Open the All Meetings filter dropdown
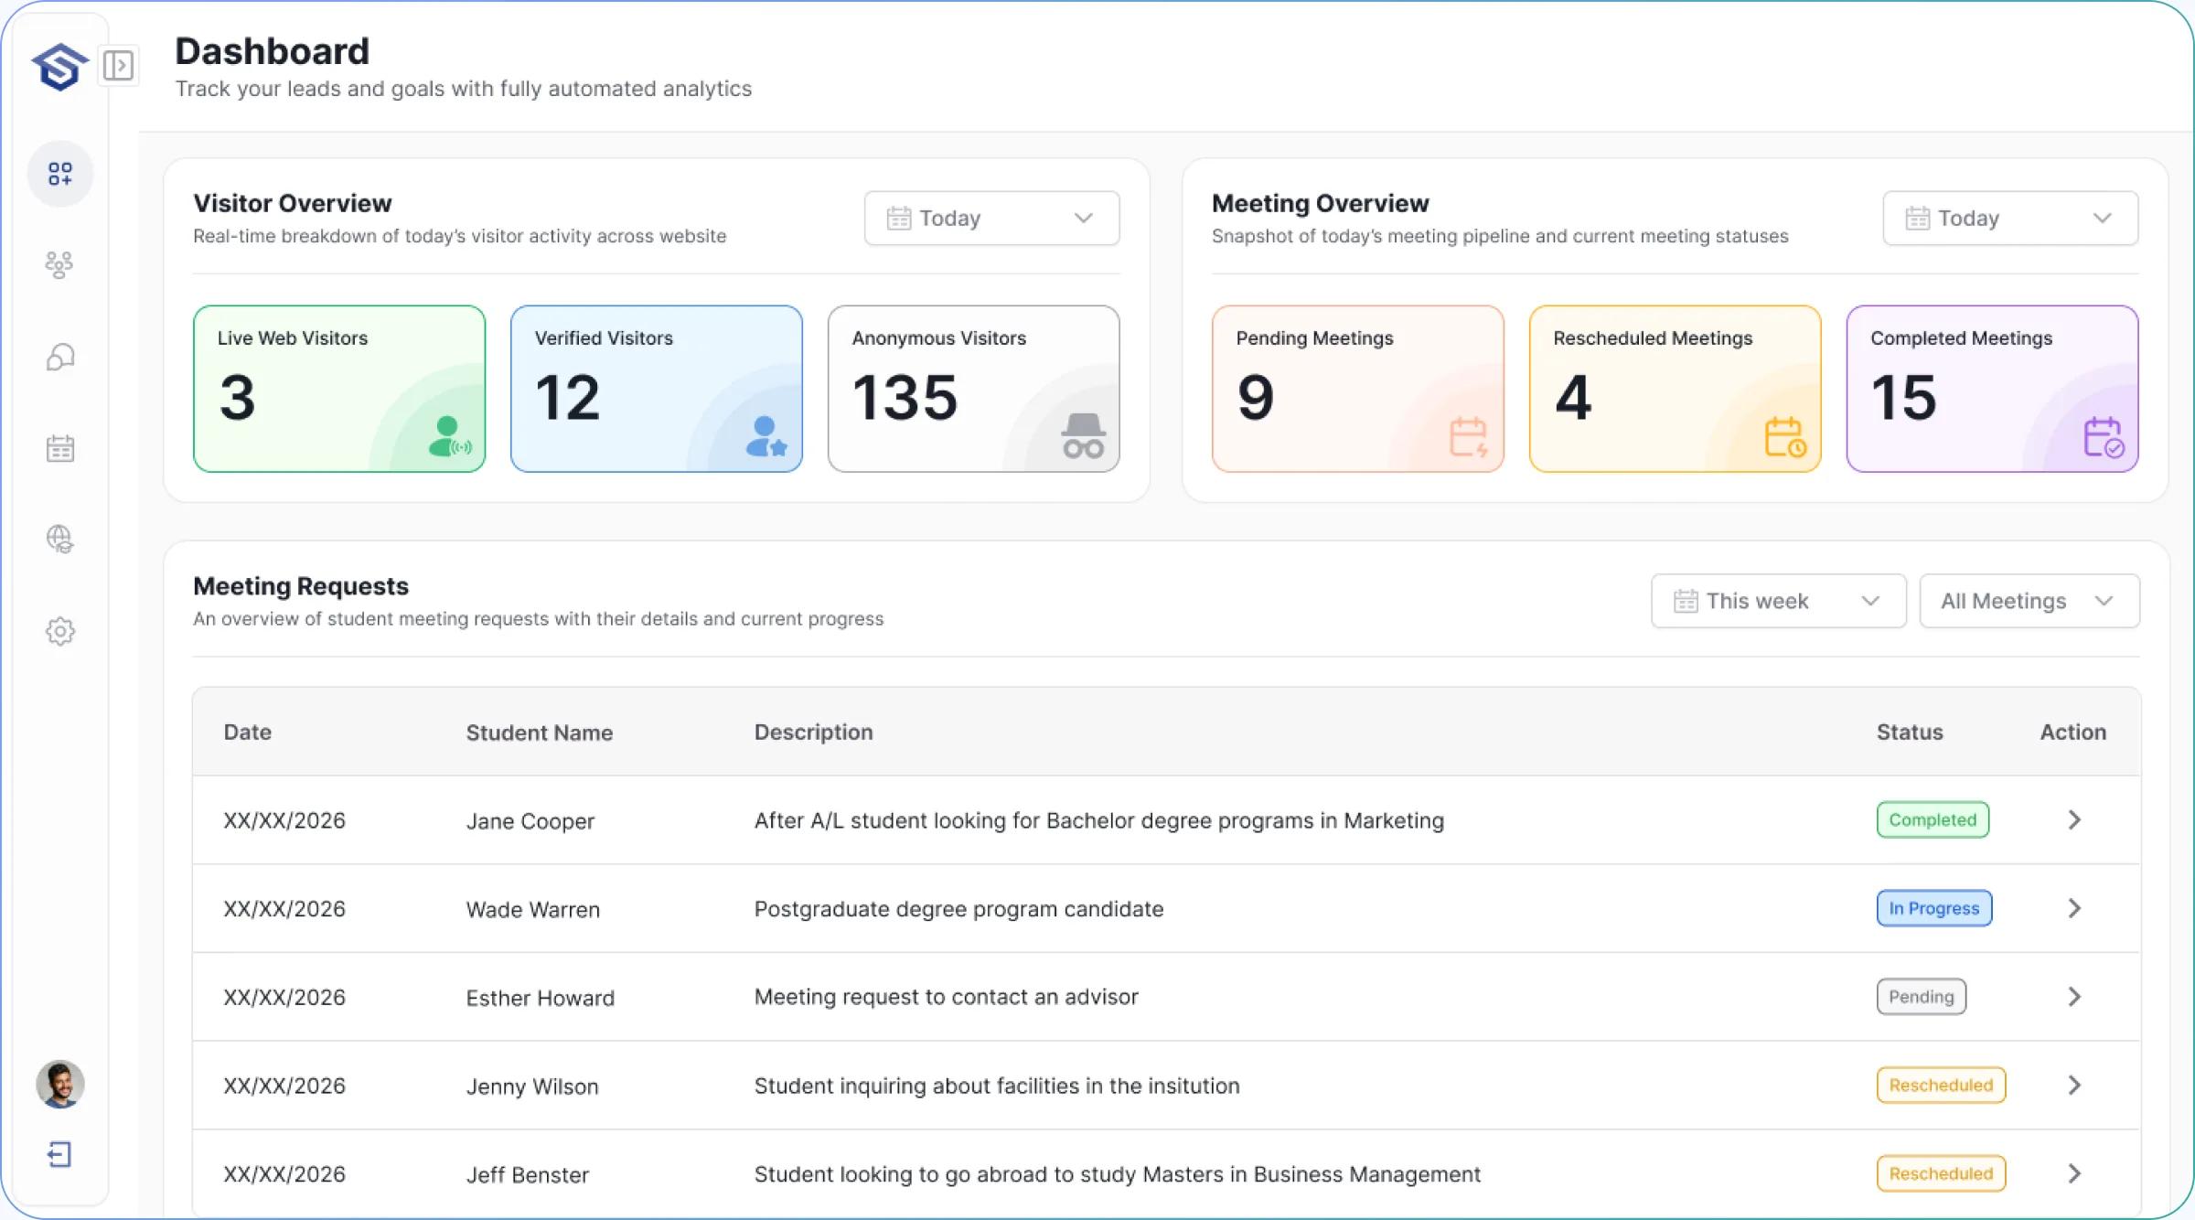Screen dimensions: 2195x1220 coord(2029,601)
